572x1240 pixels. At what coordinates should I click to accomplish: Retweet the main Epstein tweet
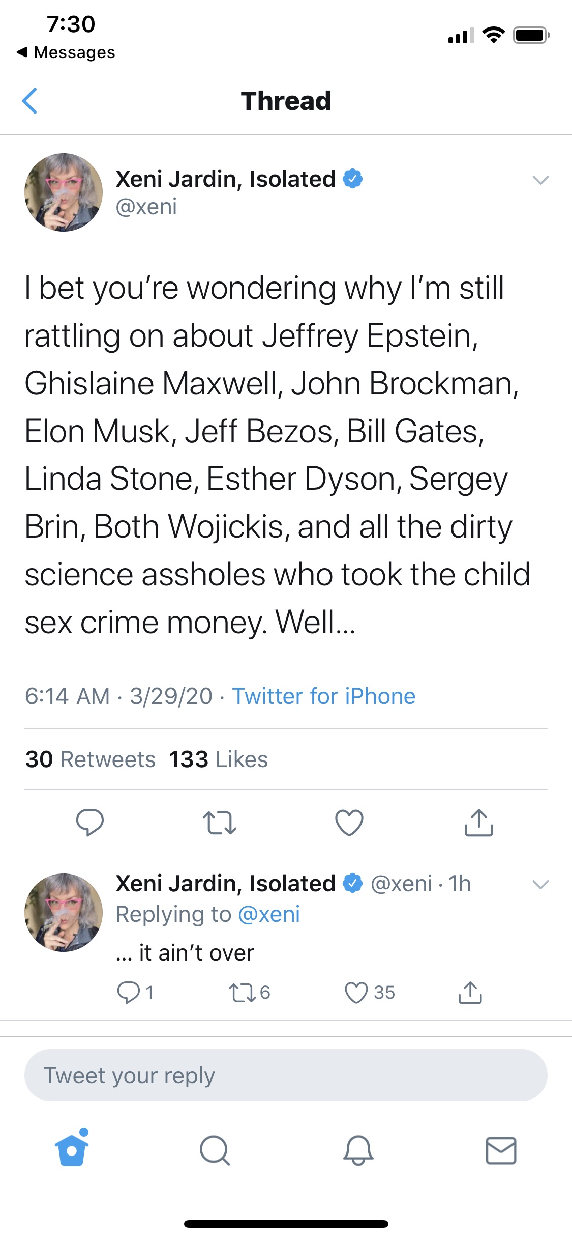219,823
